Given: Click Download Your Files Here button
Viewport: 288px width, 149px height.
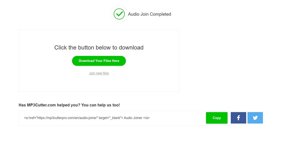Looking at the screenshot, I should click(99, 61).
